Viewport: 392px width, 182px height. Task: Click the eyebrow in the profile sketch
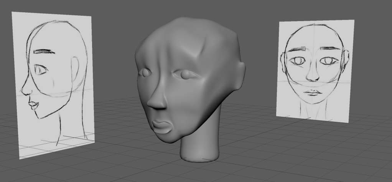tap(43, 51)
